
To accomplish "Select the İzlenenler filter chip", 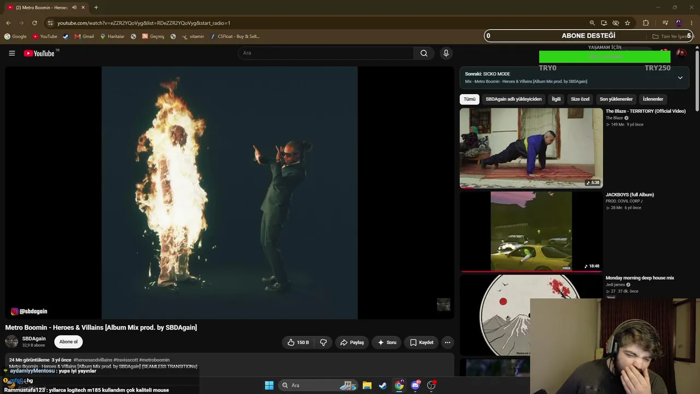I will [x=653, y=99].
